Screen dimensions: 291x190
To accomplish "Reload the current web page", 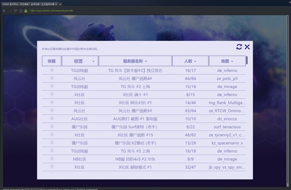I will click(15, 11).
